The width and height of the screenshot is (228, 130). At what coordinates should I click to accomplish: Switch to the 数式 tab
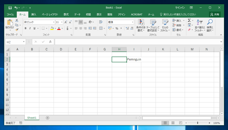click(x=66, y=14)
